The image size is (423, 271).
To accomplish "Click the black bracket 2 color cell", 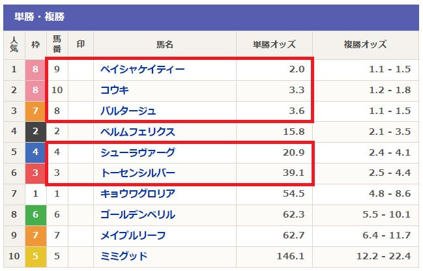I will pyautogui.click(x=35, y=132).
